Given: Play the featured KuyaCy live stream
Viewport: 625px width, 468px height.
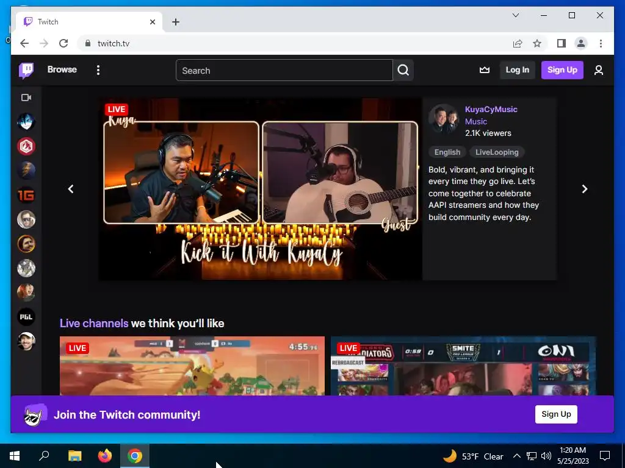Looking at the screenshot, I should click(260, 189).
